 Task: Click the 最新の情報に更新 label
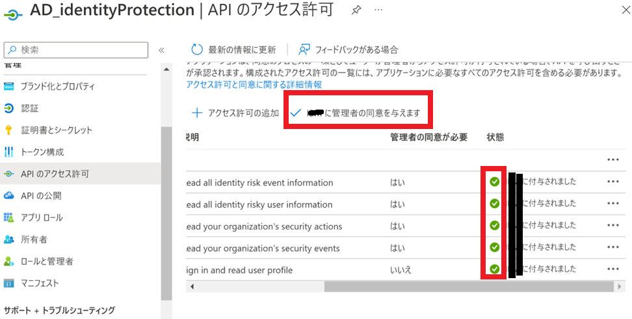(x=242, y=50)
